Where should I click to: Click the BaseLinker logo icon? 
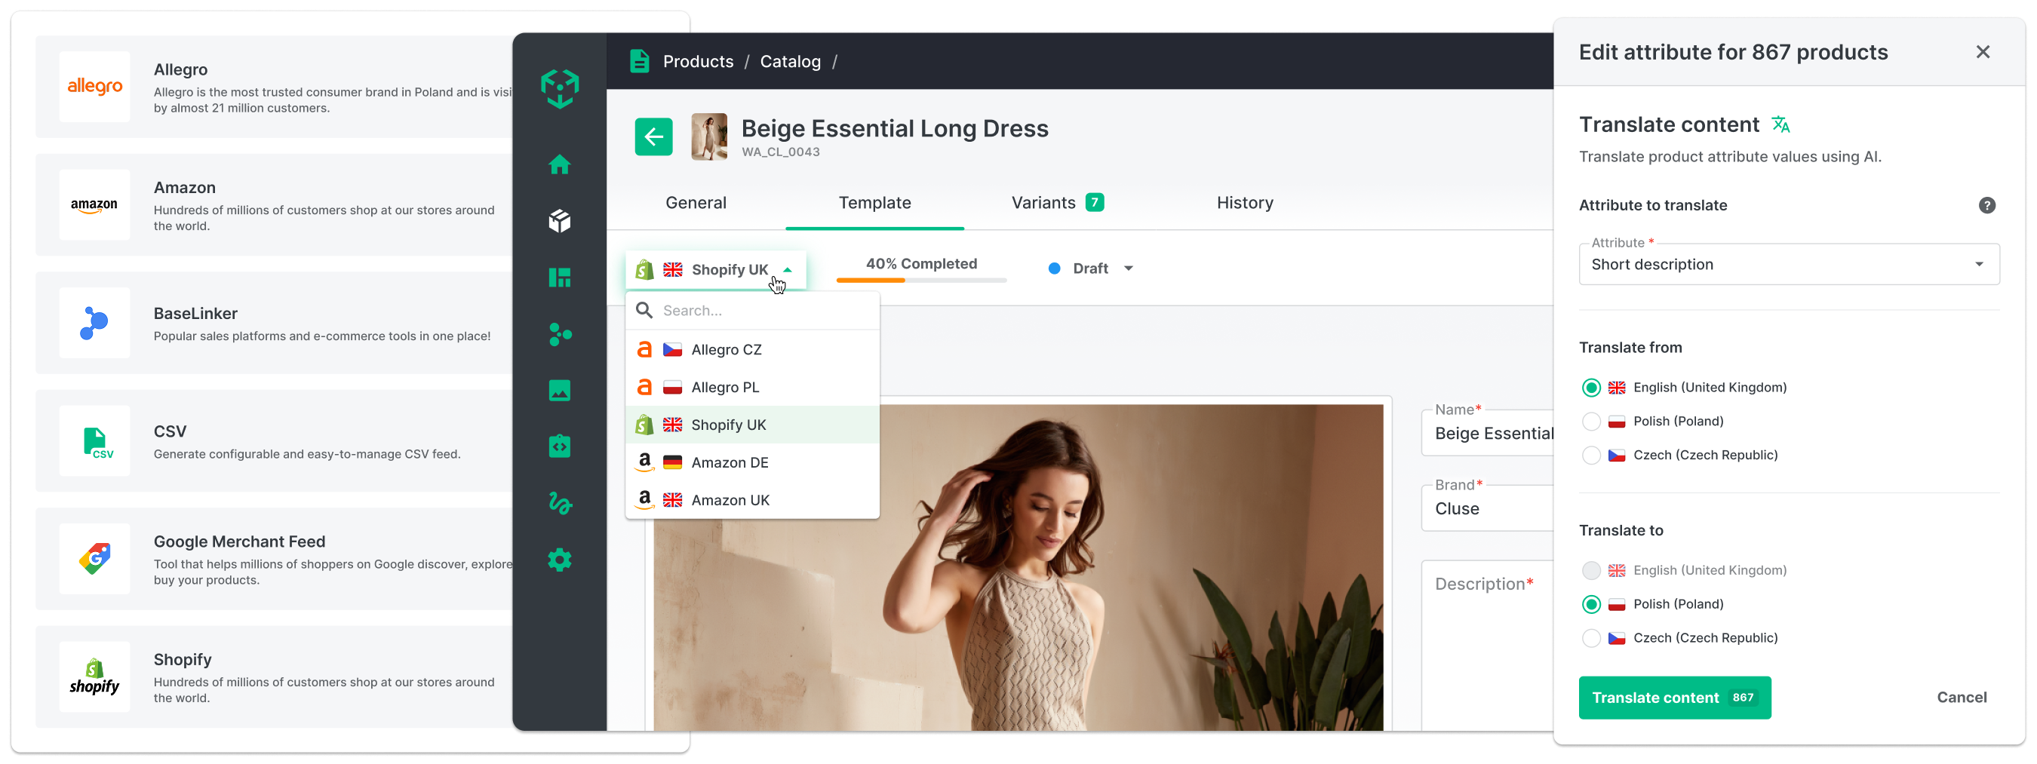[94, 323]
